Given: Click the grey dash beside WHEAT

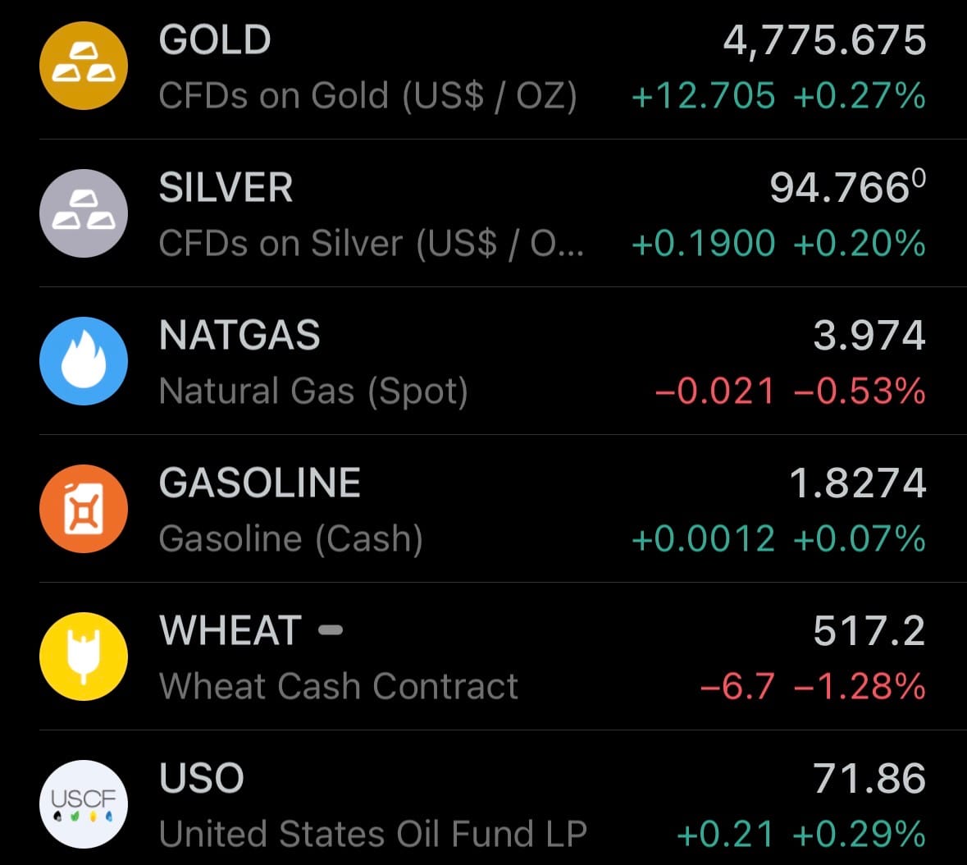Looking at the screenshot, I should [331, 630].
